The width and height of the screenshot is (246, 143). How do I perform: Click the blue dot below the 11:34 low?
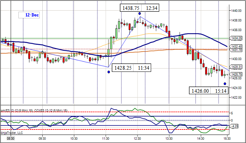[x=109, y=72]
